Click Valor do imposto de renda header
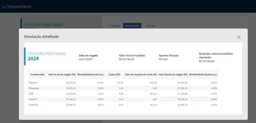 tap(141, 74)
